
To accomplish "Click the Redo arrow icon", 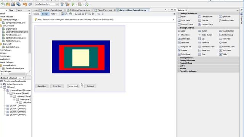I will (30, 4).
